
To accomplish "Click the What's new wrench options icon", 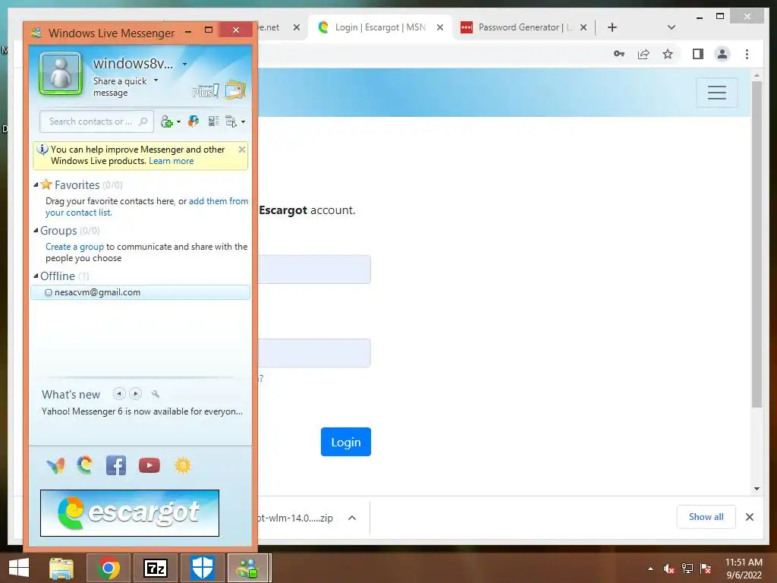I will point(155,394).
